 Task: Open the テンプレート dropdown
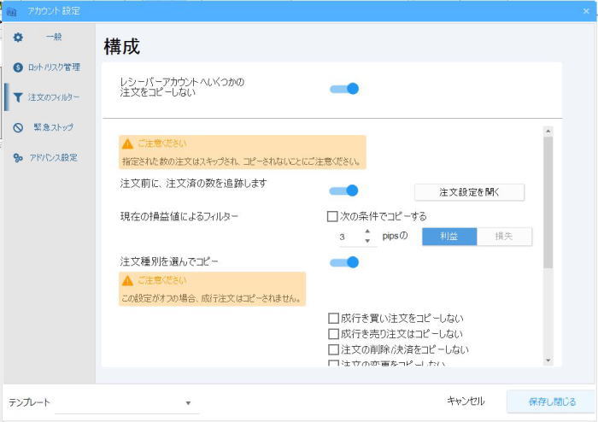click(x=126, y=403)
